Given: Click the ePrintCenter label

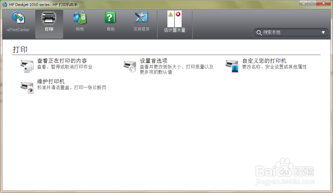Looking at the screenshot, I should pos(18,30).
